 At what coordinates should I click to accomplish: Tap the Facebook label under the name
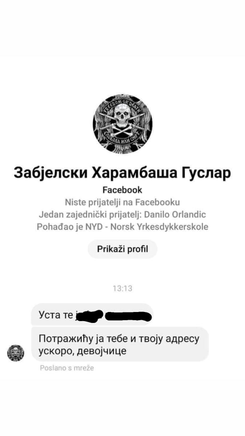click(x=122, y=190)
